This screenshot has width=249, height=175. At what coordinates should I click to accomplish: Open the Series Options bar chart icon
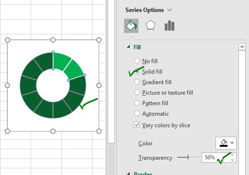(x=170, y=26)
